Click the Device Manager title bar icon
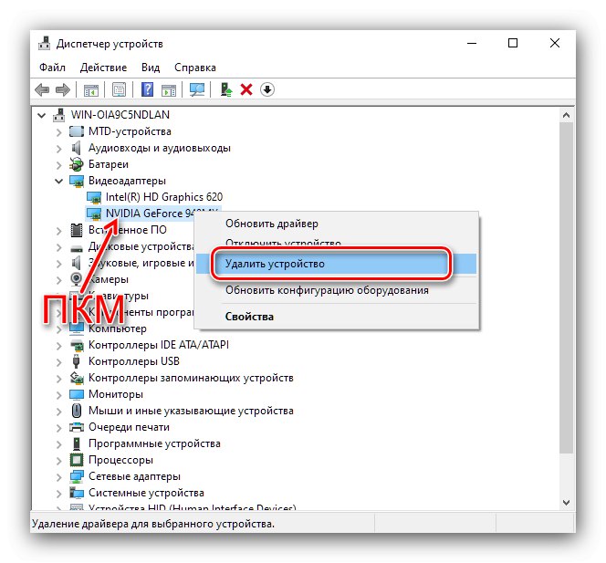Image resolution: width=606 pixels, height=563 pixels. (44, 43)
